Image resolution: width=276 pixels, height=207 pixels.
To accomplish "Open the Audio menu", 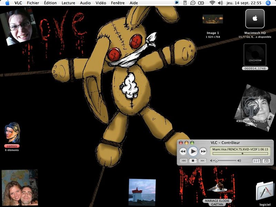I will (85, 3).
